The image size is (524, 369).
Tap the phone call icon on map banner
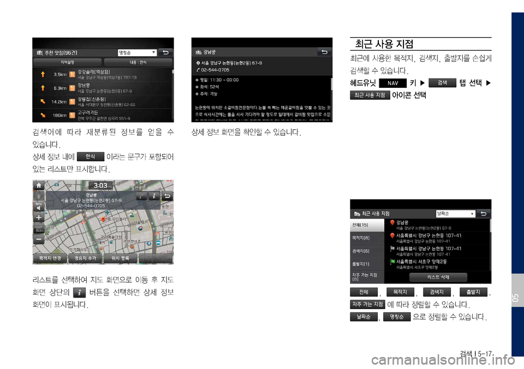coord(141,196)
